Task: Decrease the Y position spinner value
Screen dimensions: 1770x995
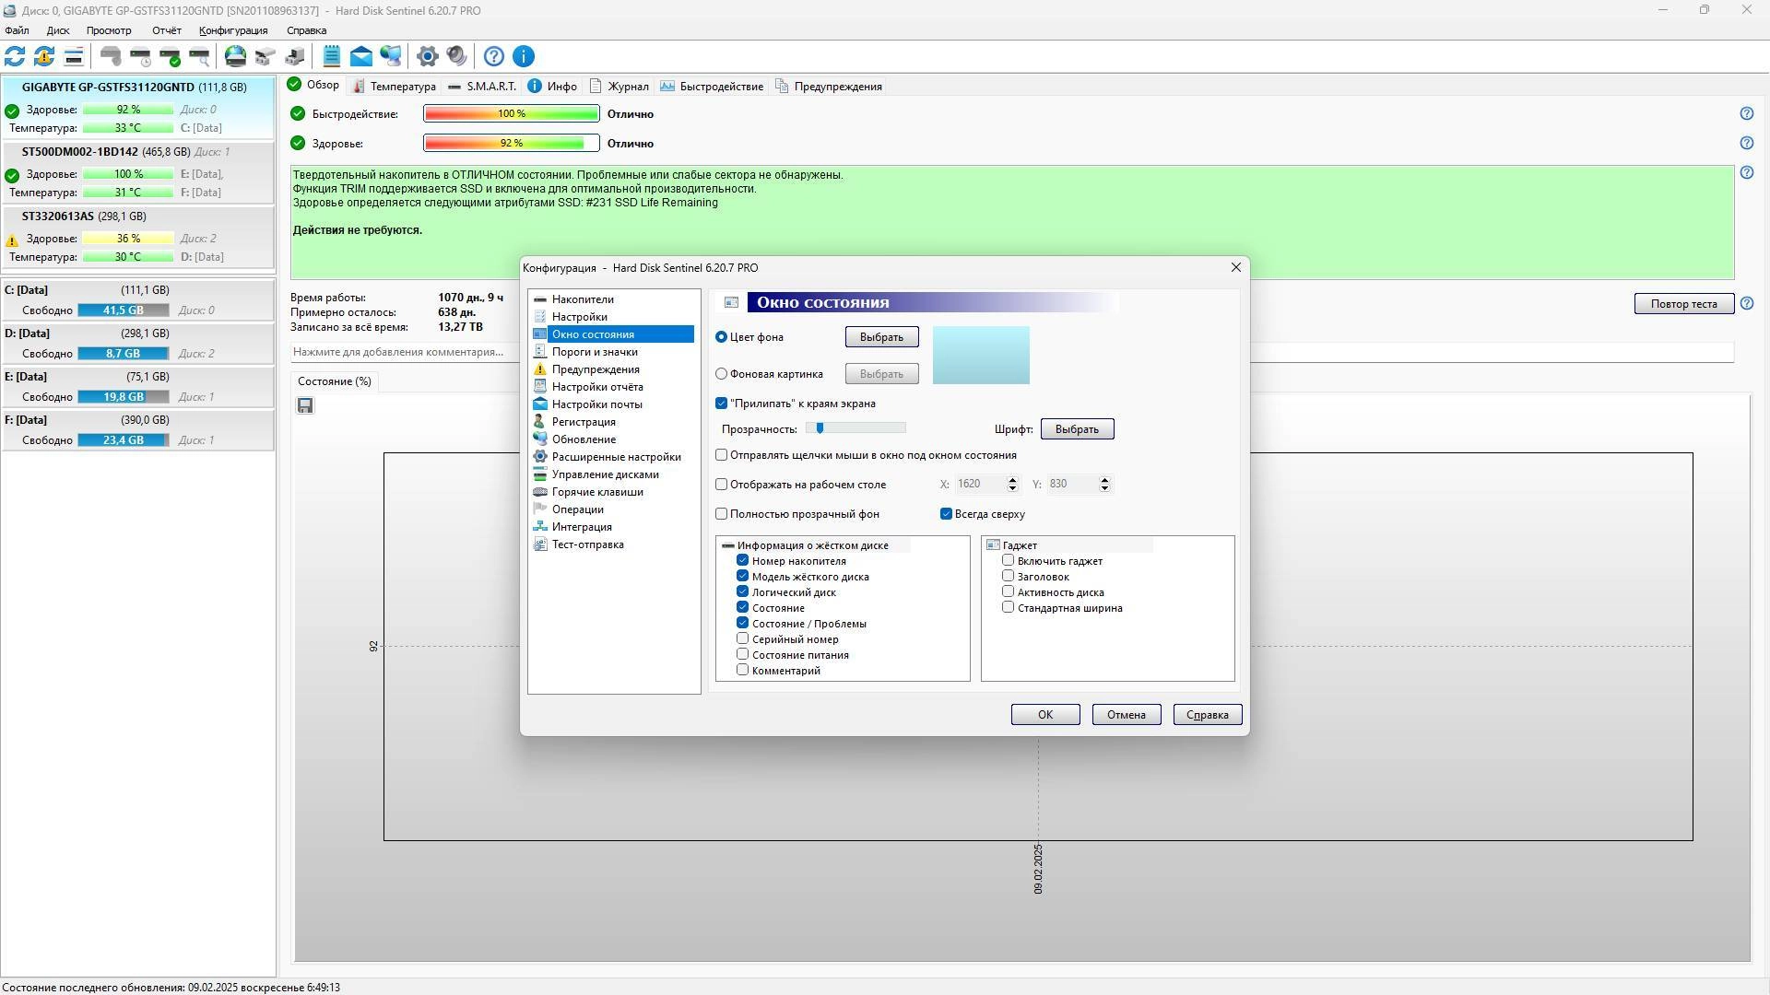Action: click(1104, 488)
